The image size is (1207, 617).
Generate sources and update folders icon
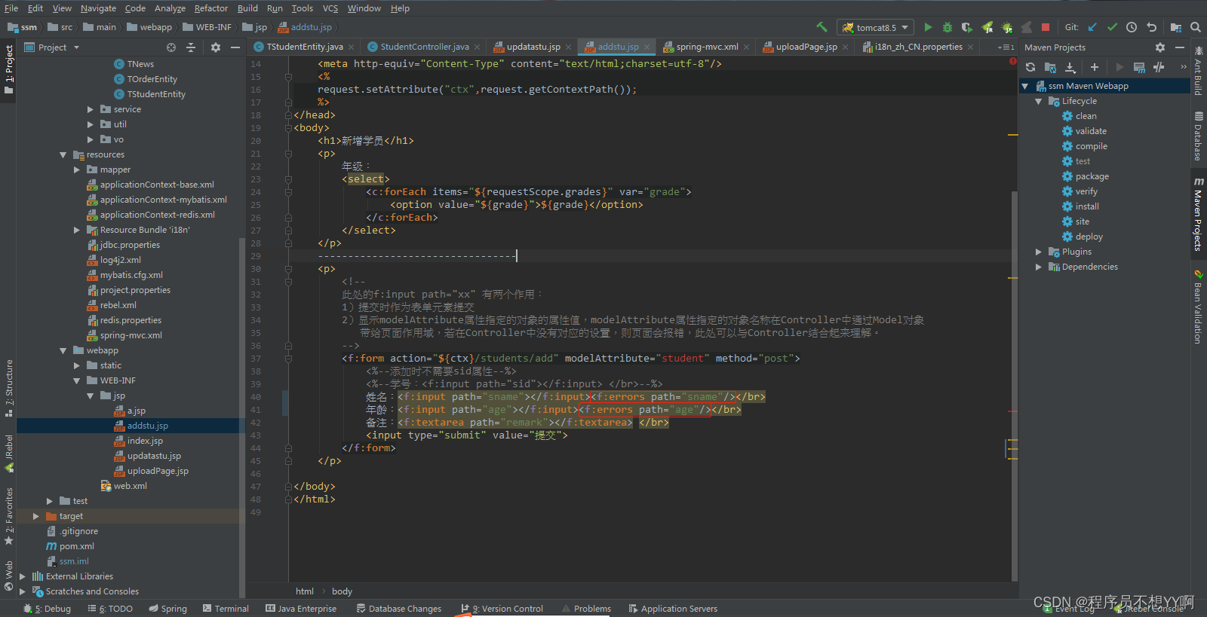pyautogui.click(x=1050, y=67)
